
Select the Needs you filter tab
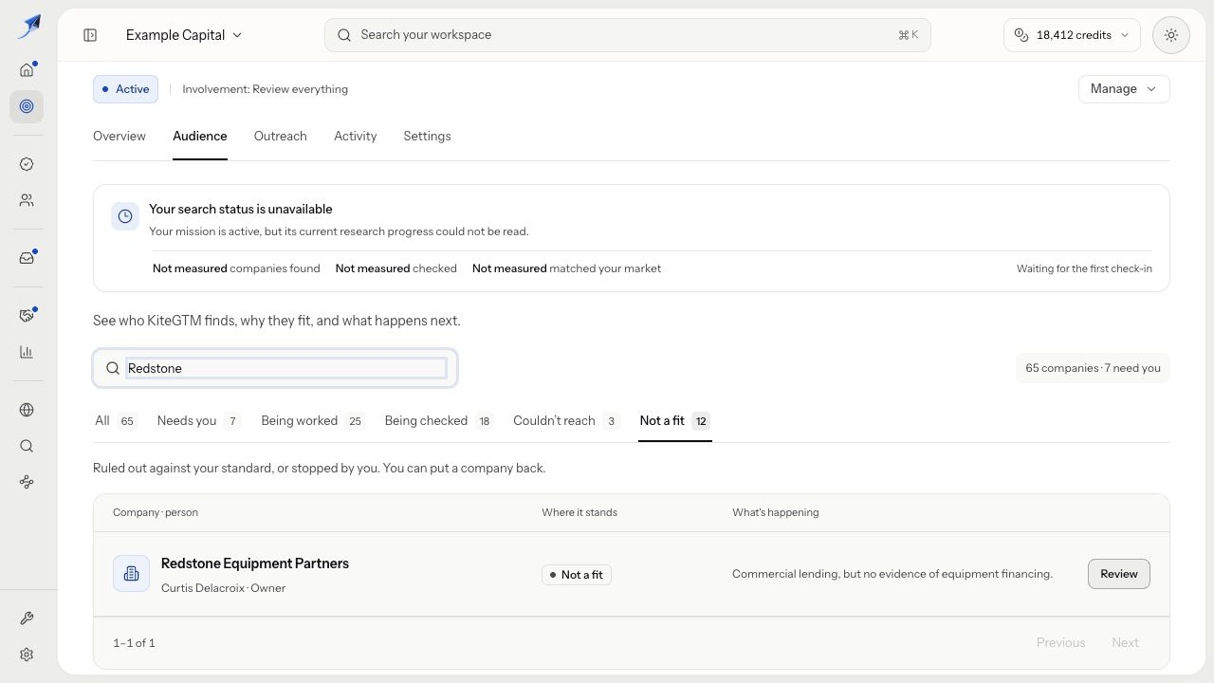point(198,421)
